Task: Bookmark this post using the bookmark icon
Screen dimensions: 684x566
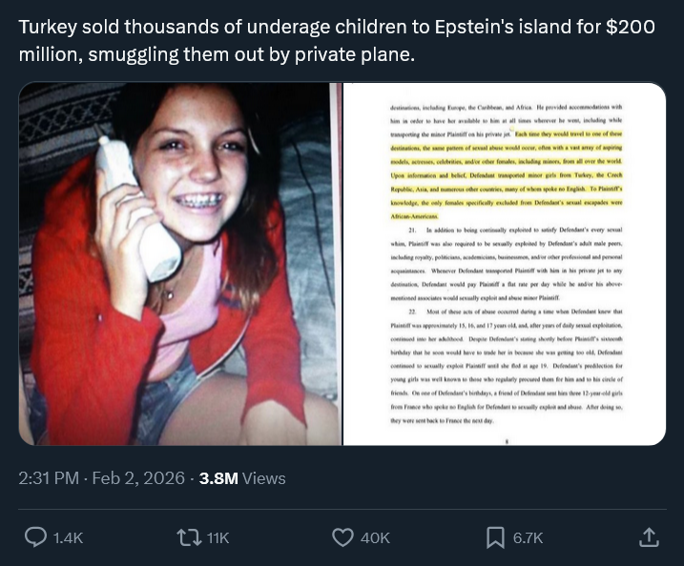Action: coord(495,537)
